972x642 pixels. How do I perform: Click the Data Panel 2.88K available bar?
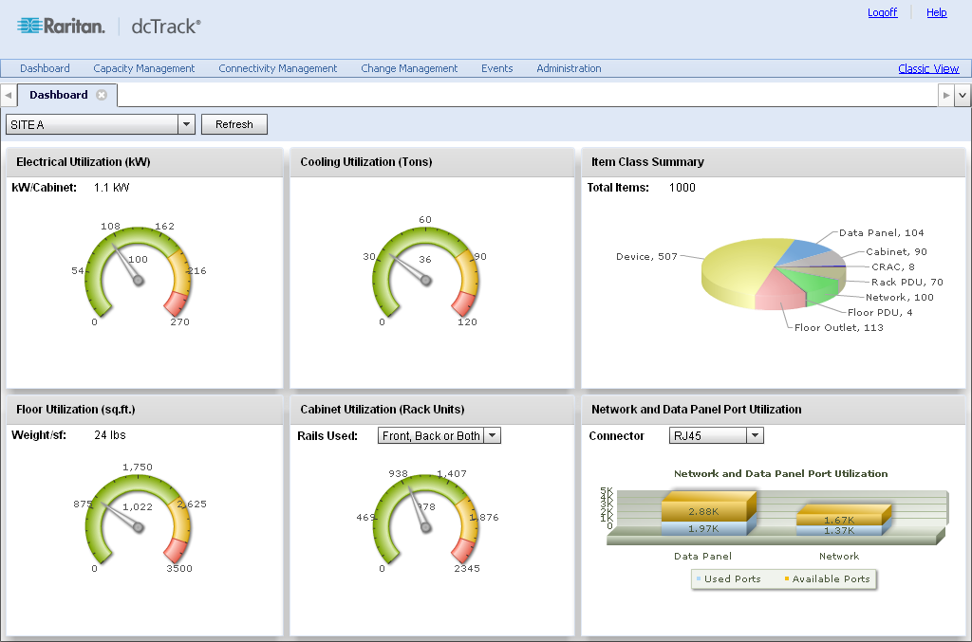[x=703, y=510]
